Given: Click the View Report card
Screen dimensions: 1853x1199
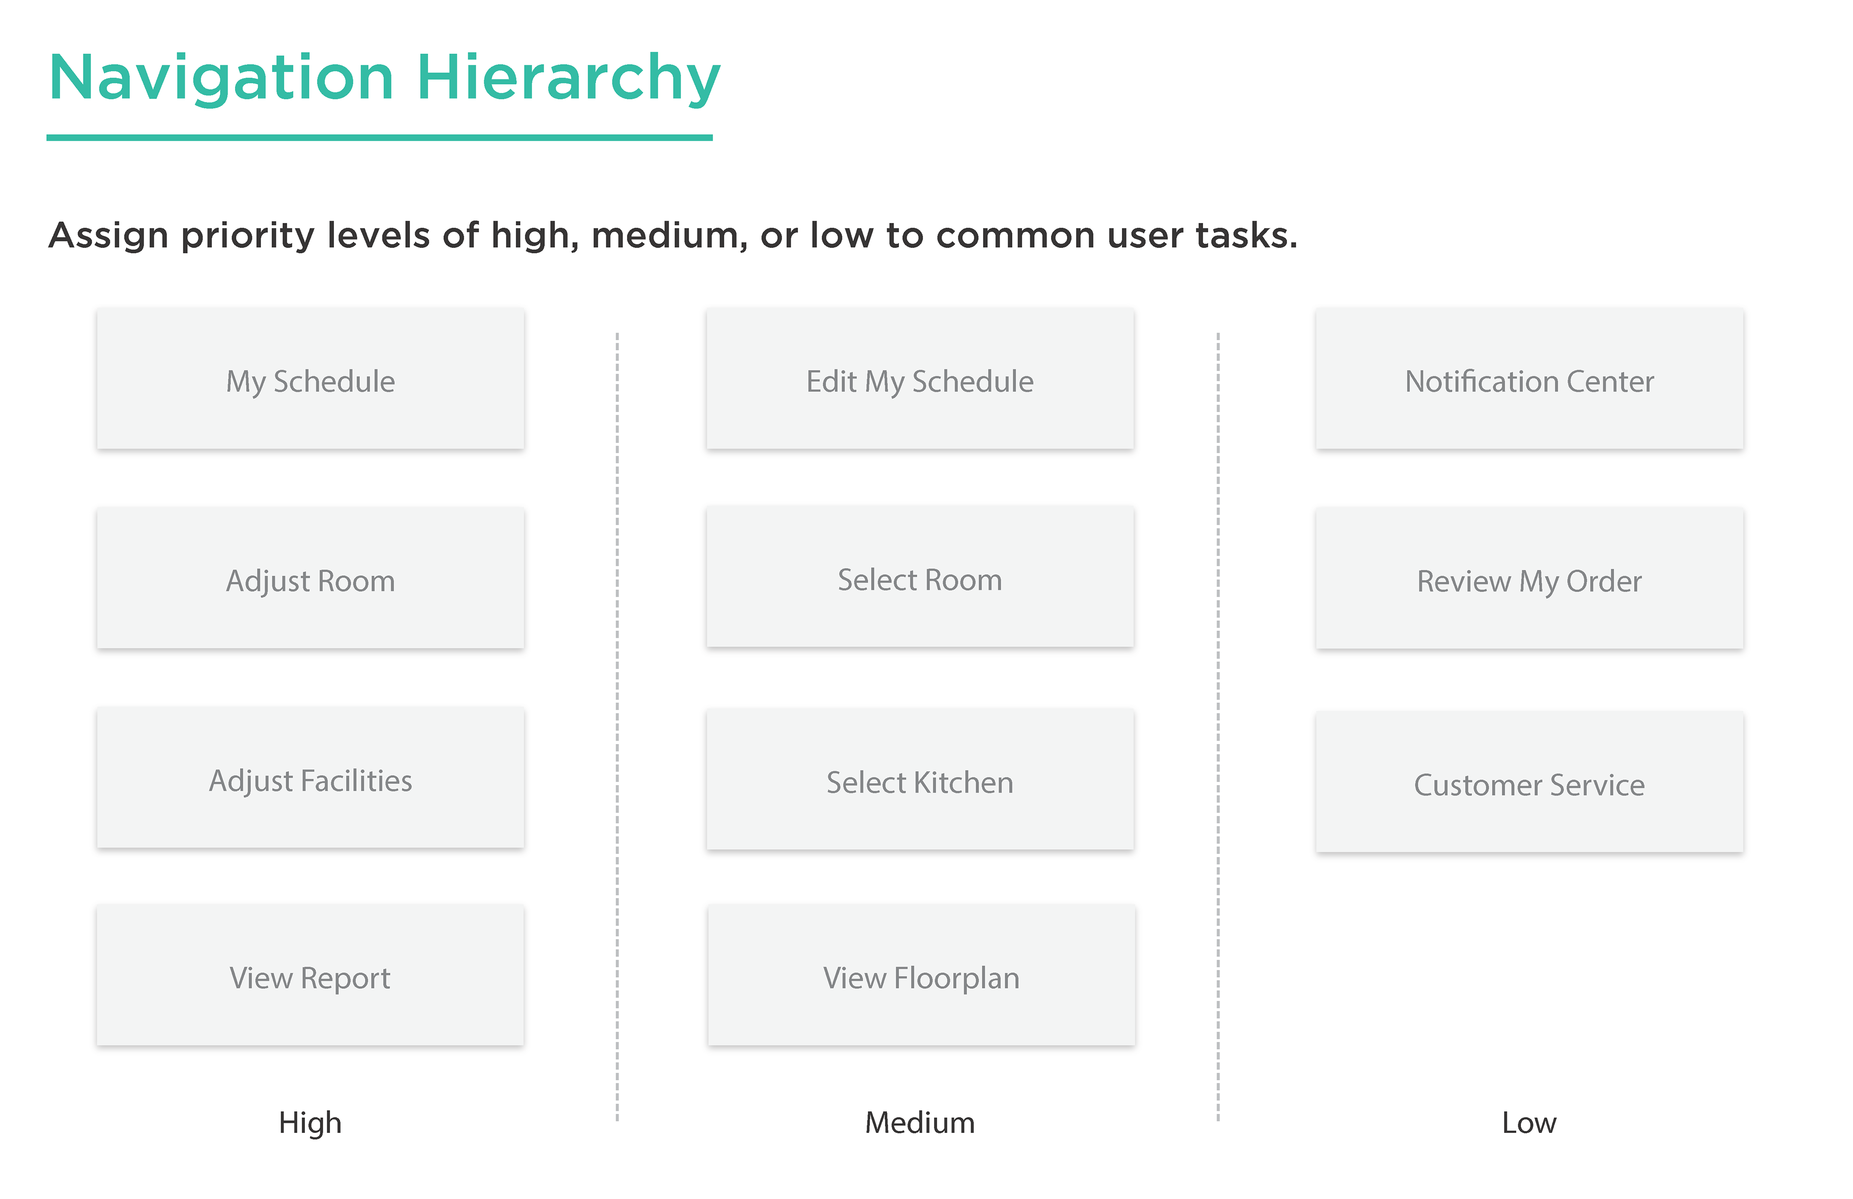Looking at the screenshot, I should 310,975.
